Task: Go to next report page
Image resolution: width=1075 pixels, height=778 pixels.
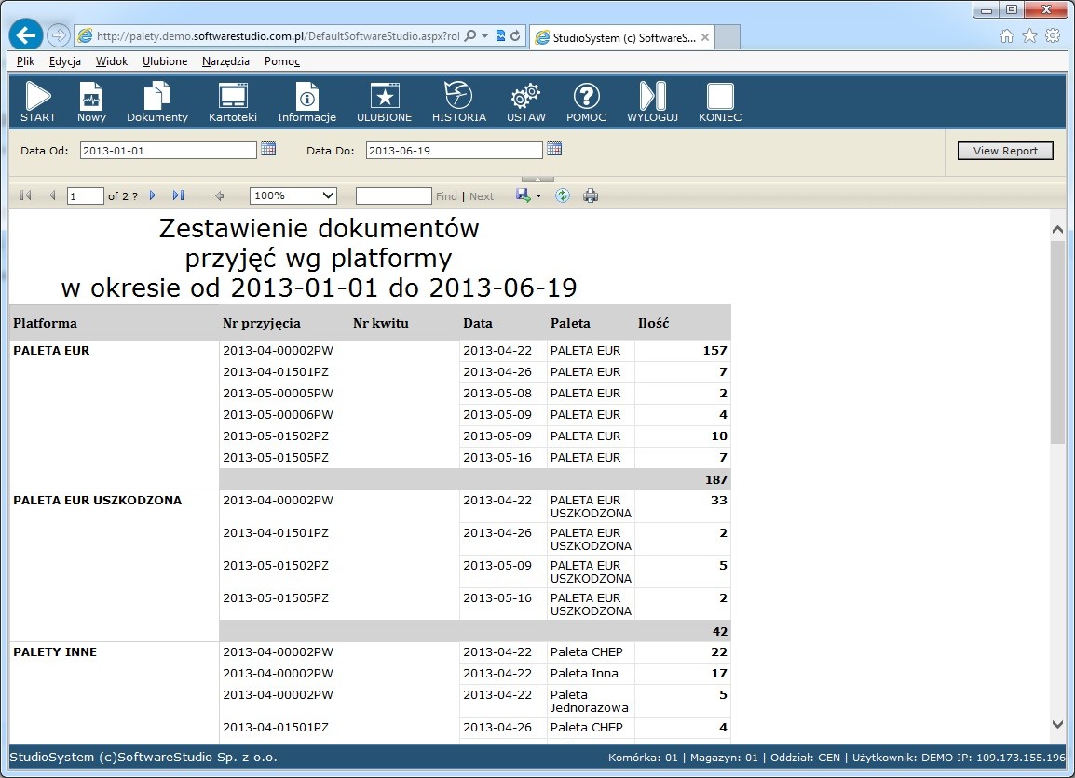Action: [153, 195]
